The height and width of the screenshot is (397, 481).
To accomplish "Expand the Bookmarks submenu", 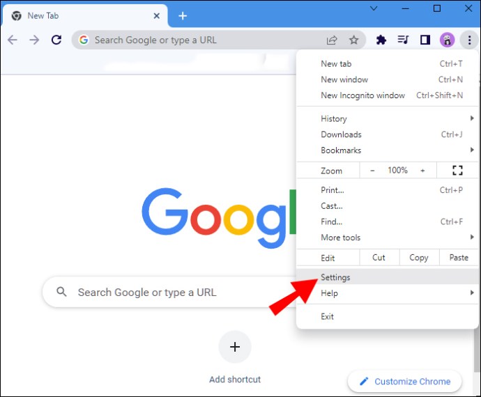I will tap(387, 150).
